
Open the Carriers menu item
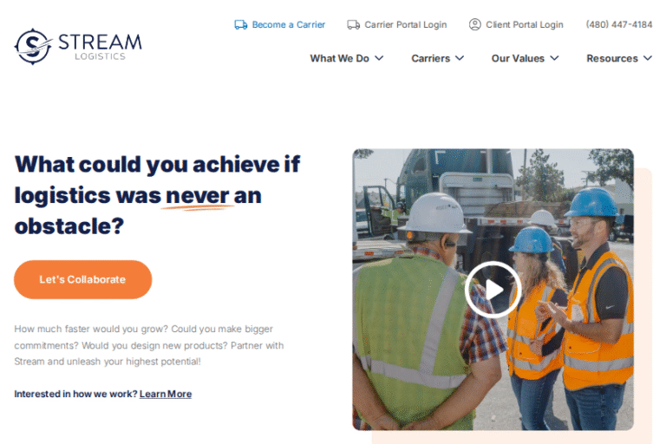pyautogui.click(x=431, y=58)
